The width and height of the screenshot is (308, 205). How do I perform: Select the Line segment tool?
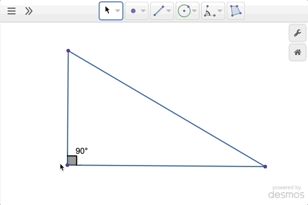click(x=159, y=11)
